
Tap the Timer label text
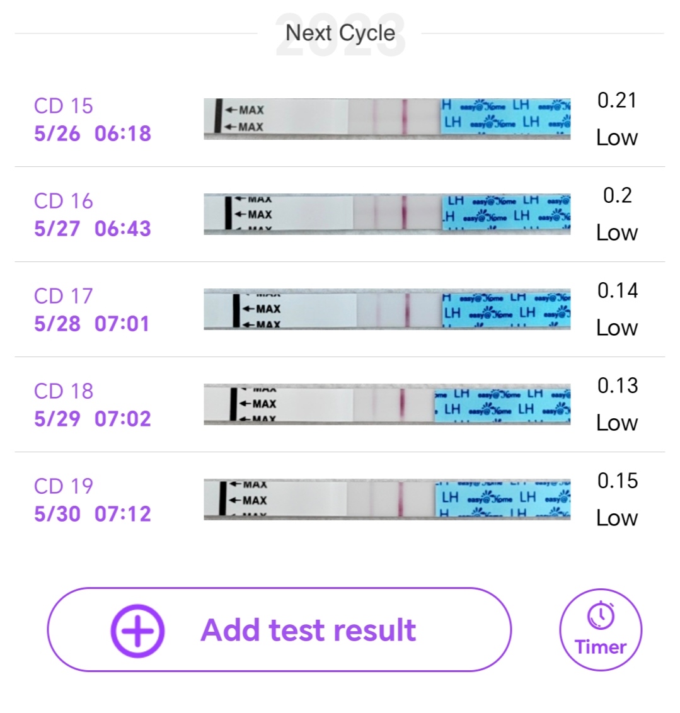click(601, 647)
